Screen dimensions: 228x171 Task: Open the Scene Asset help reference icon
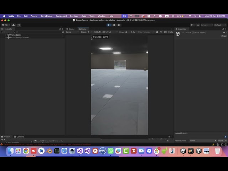(224, 32)
